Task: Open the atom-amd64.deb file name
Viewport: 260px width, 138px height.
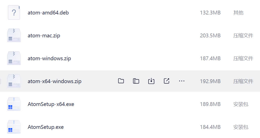Action: (x=48, y=12)
